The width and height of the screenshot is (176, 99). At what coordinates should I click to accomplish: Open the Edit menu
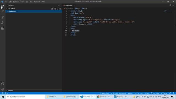coord(10,2)
